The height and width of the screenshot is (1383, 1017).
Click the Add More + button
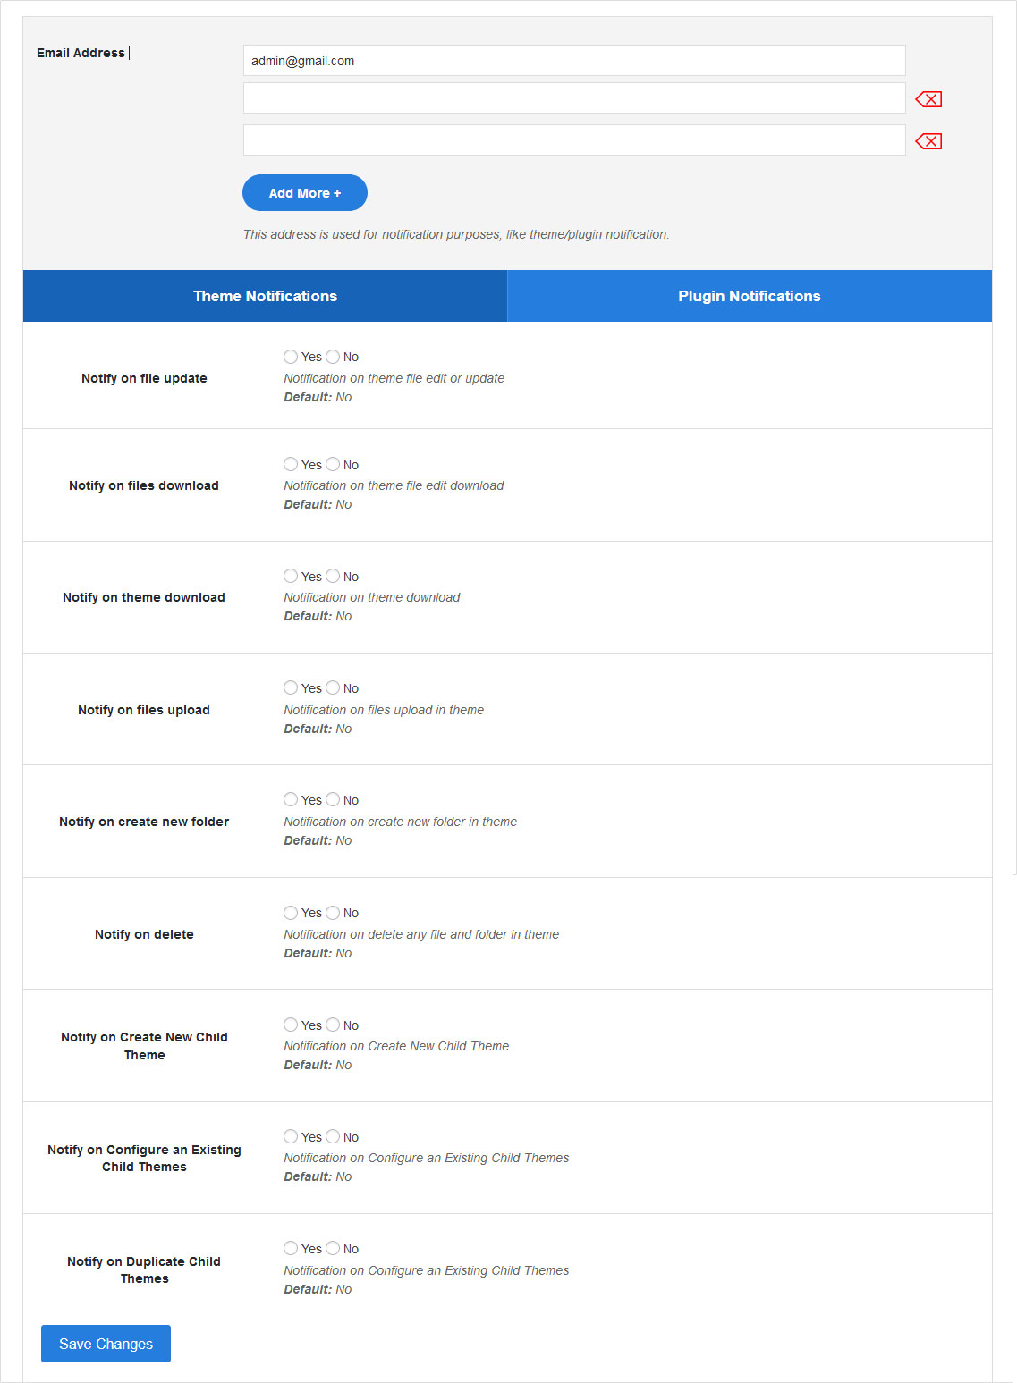click(x=304, y=193)
